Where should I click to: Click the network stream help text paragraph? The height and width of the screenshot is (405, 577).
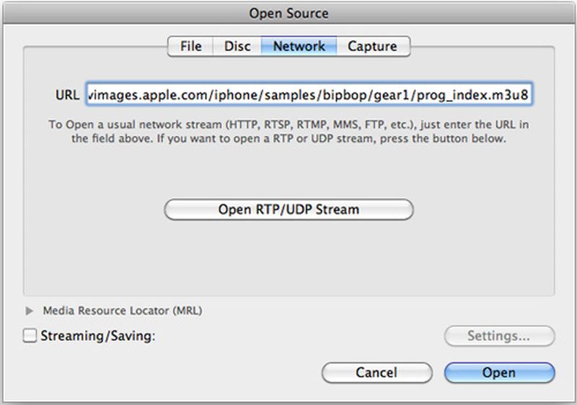pyautogui.click(x=288, y=131)
